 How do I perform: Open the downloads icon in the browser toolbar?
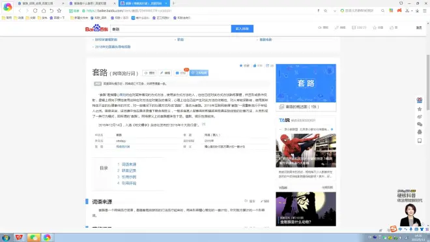417,10
